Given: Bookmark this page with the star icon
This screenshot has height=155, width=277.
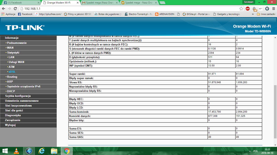Looking at the screenshot, I should pos(241,9).
